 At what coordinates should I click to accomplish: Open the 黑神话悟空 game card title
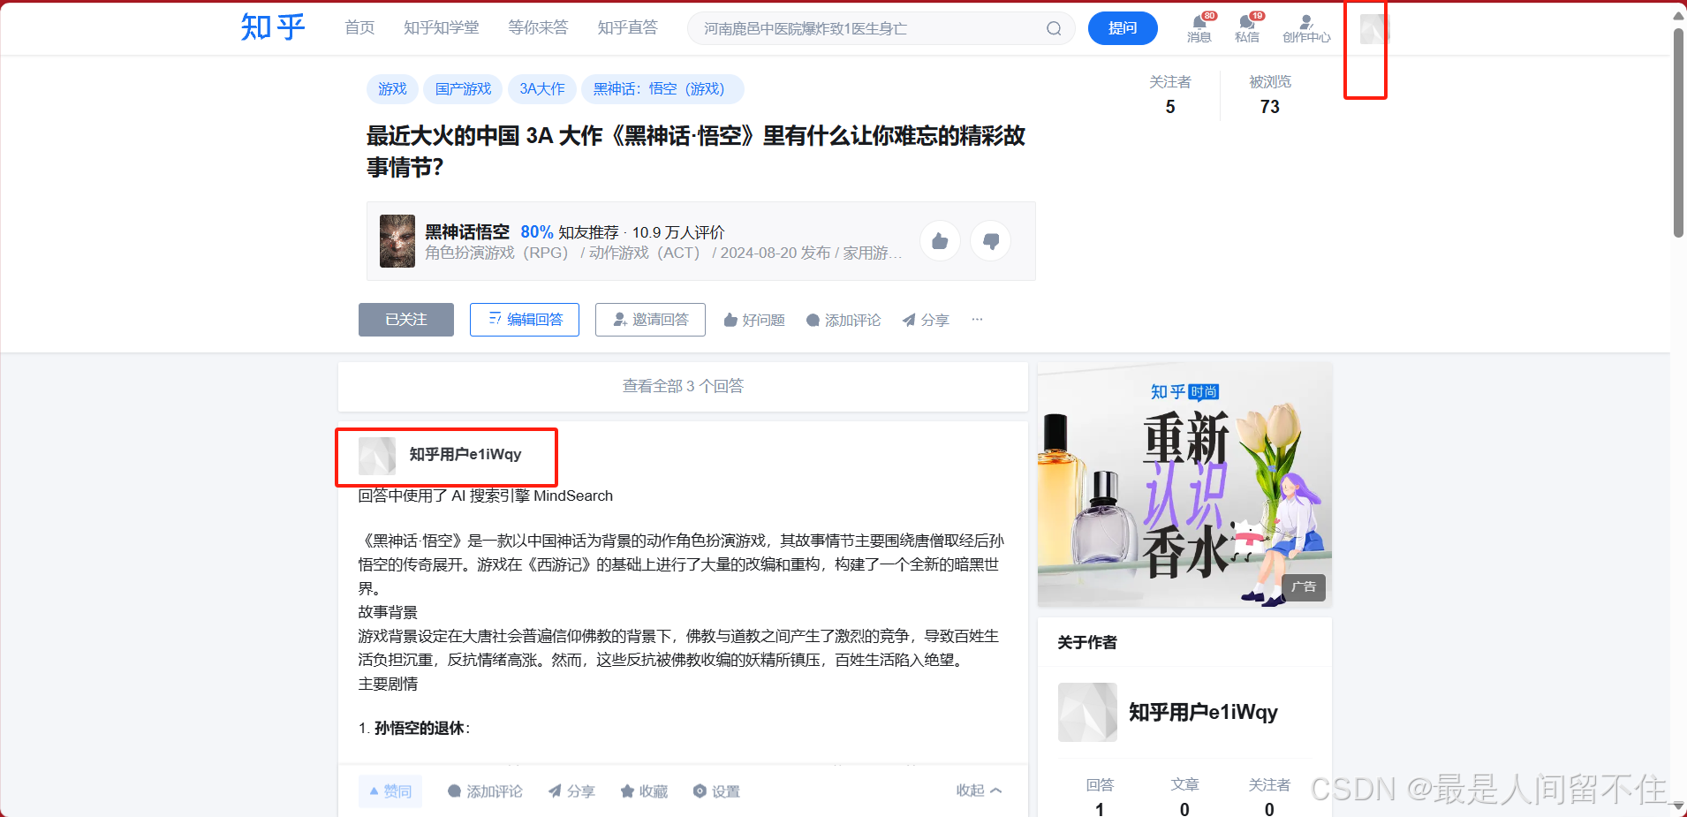pyautogui.click(x=467, y=231)
